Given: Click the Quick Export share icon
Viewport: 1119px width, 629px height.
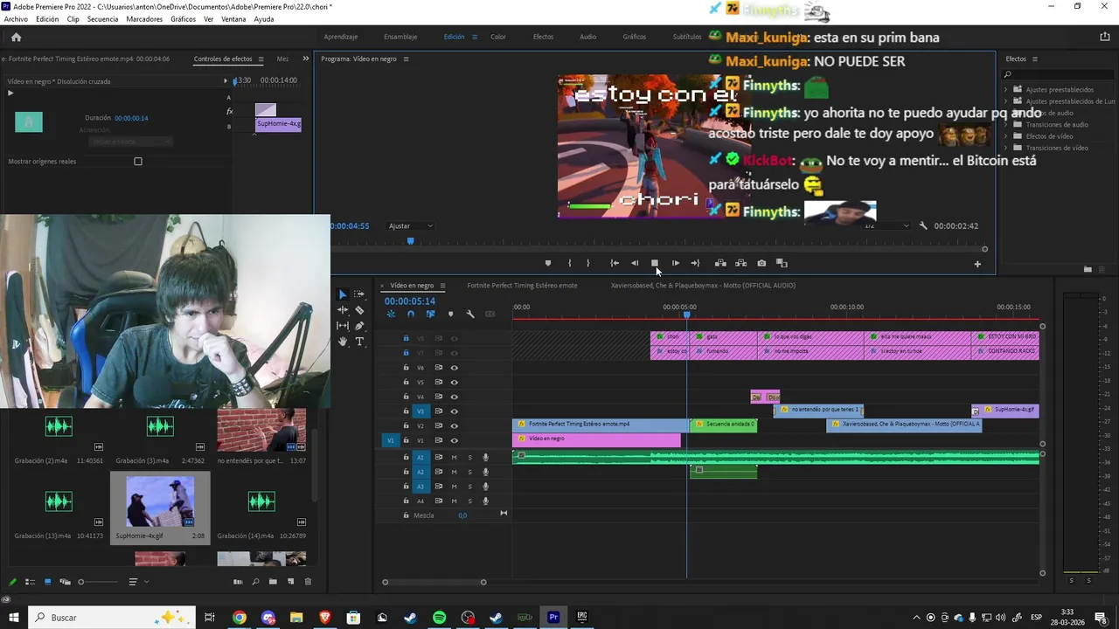Looking at the screenshot, I should click(1104, 37).
